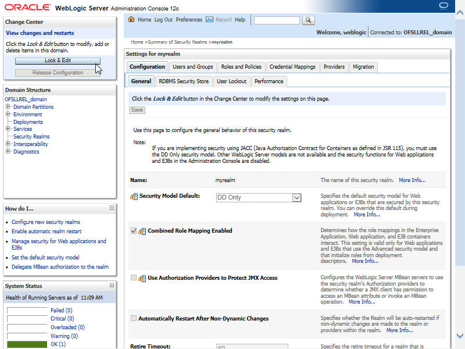Click More Info for JMX Access option
This screenshot has width=465, height=349.
pyautogui.click(x=362, y=302)
